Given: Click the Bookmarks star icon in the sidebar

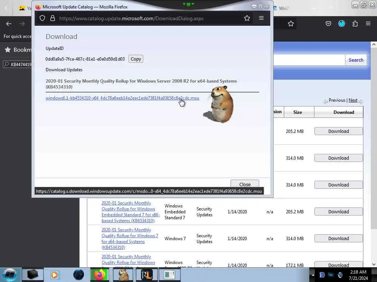Looking at the screenshot, I should pos(8,50).
